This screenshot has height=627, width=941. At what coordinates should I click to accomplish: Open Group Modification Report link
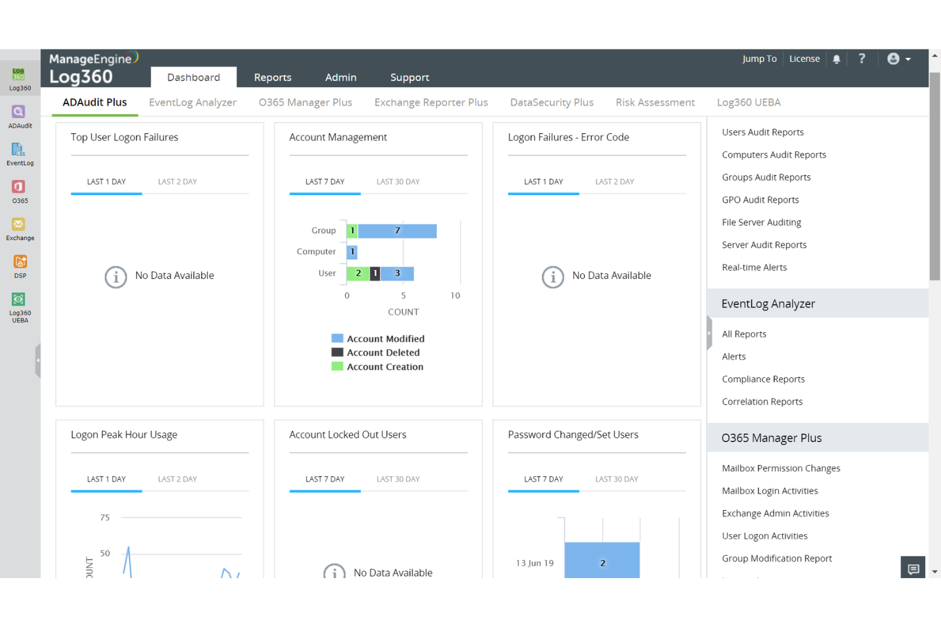pos(776,558)
